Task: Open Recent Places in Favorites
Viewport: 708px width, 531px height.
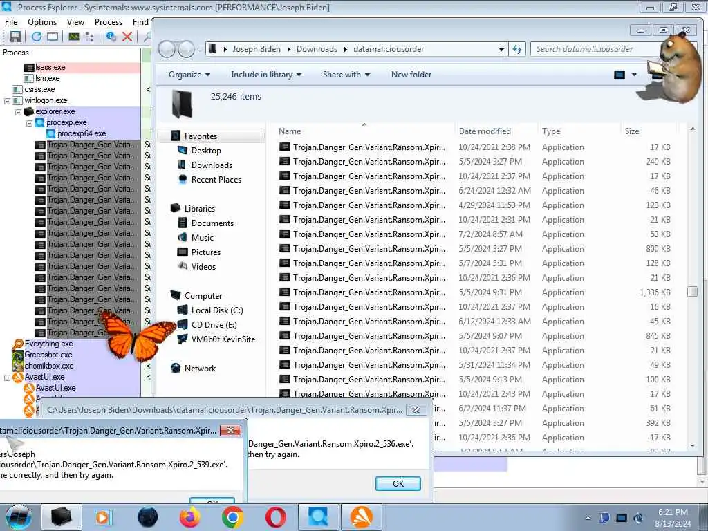Action: click(216, 180)
